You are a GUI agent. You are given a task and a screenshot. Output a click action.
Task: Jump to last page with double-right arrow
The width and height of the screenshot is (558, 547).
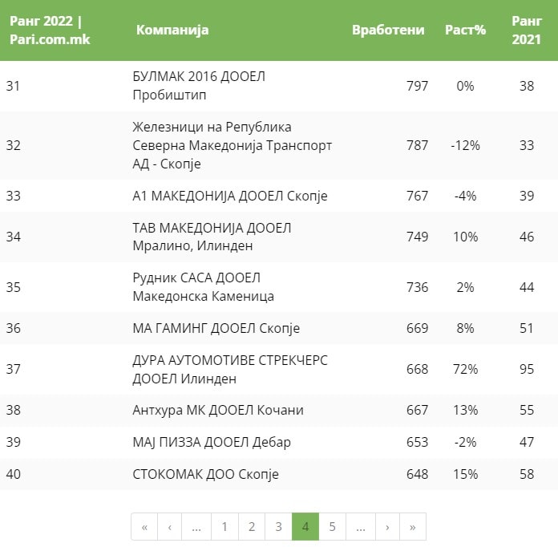point(413,527)
